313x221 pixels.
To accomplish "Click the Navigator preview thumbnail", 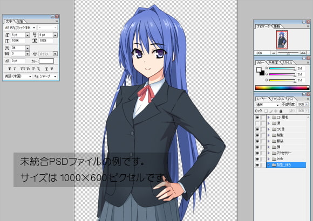I will point(282,40).
